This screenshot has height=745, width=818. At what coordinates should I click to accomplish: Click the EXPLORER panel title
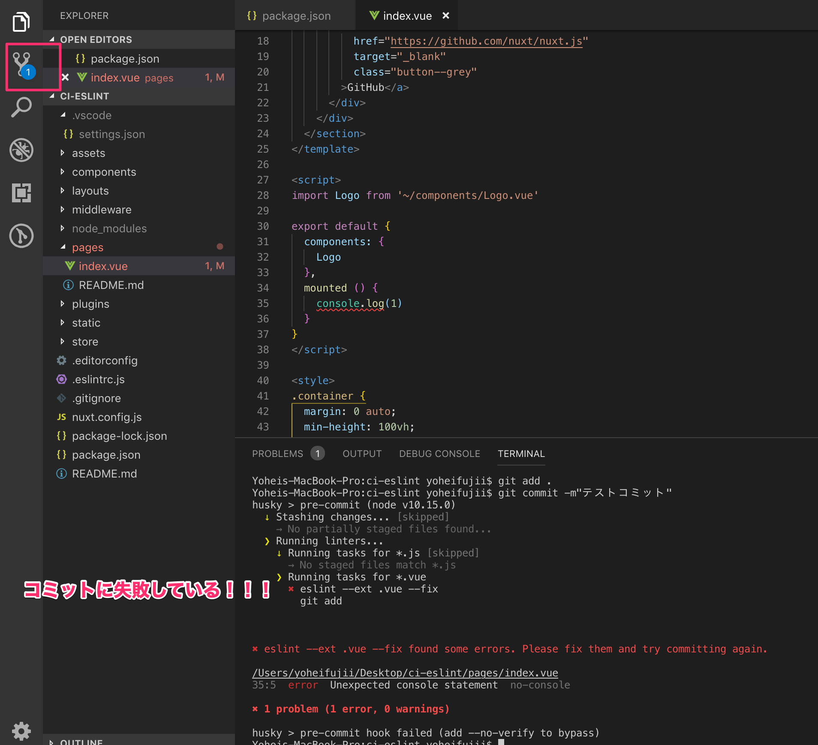(84, 15)
